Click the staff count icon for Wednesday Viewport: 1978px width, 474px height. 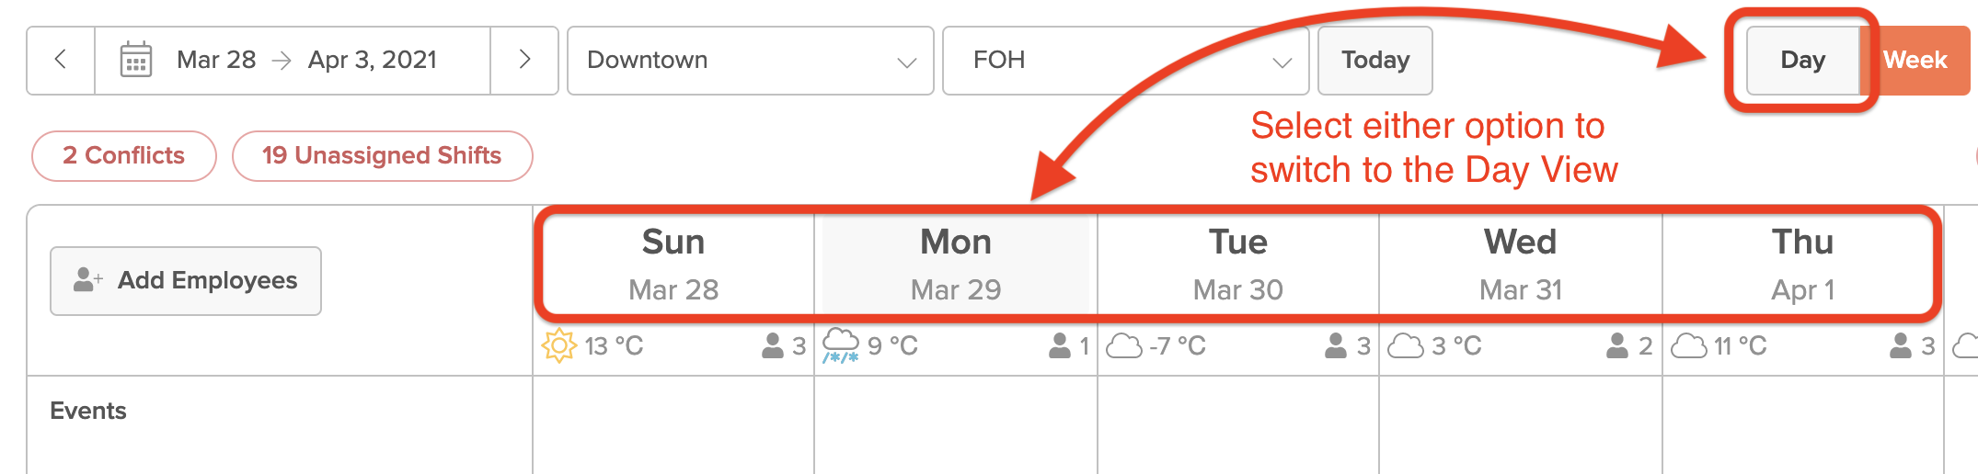click(1616, 346)
